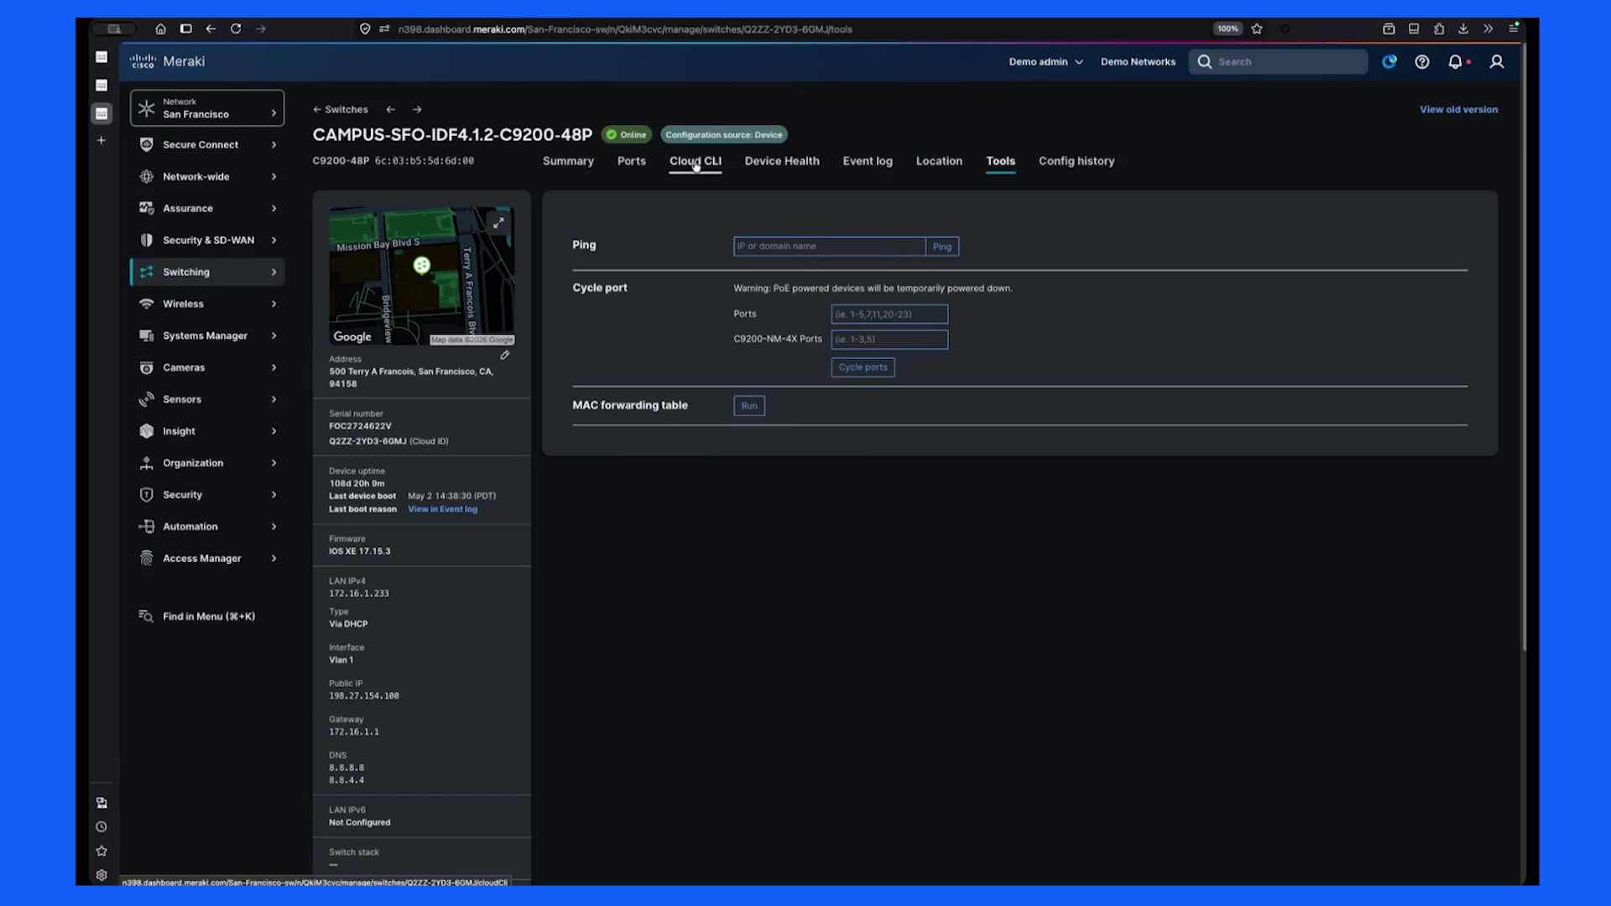This screenshot has height=906, width=1611.
Task: Expand the Network-wide menu
Action: [x=207, y=177]
